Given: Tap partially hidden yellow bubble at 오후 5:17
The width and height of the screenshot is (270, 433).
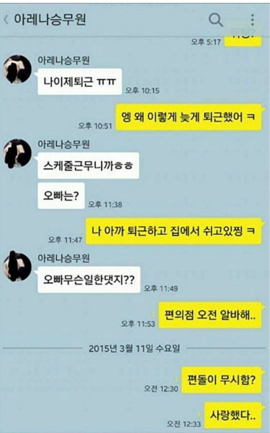Looking at the screenshot, I should (x=243, y=41).
